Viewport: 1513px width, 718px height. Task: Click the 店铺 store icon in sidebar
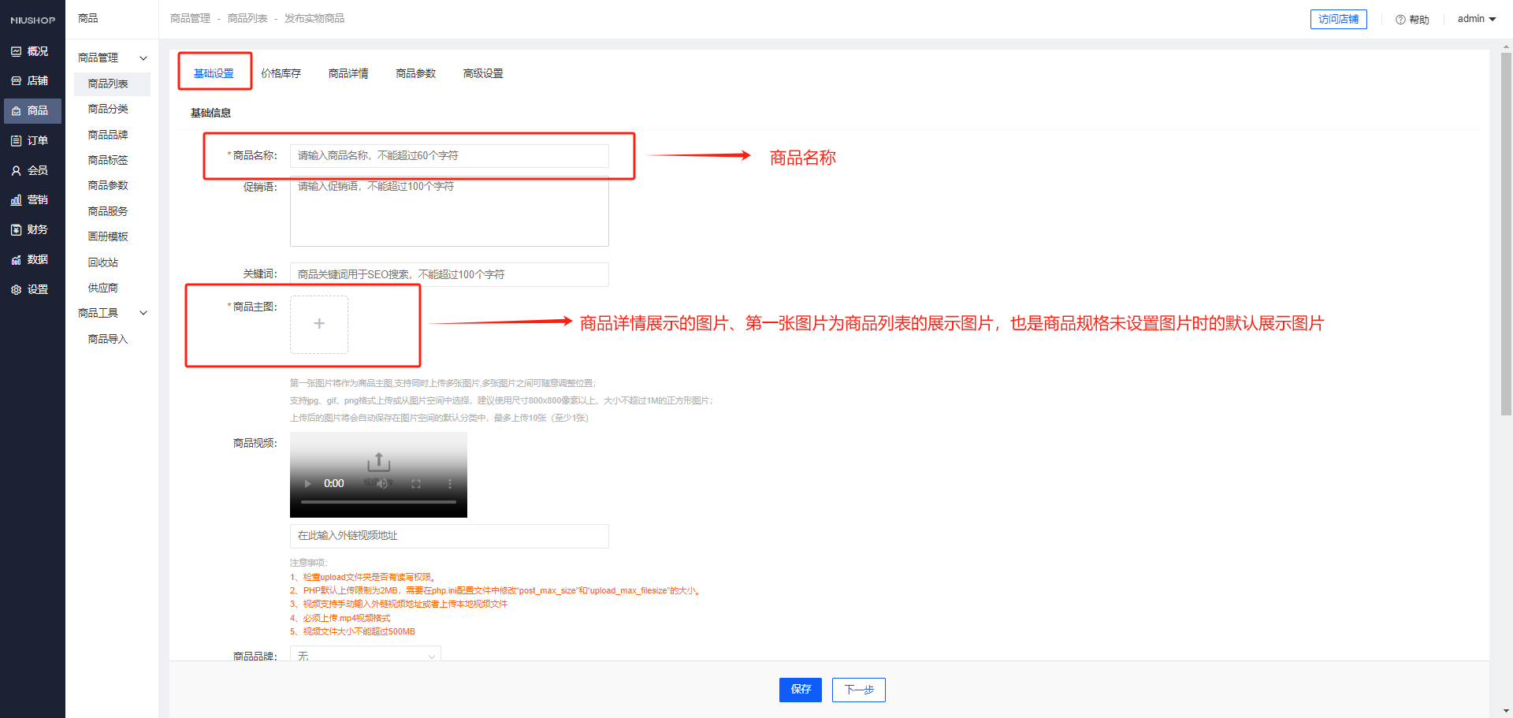click(x=16, y=81)
